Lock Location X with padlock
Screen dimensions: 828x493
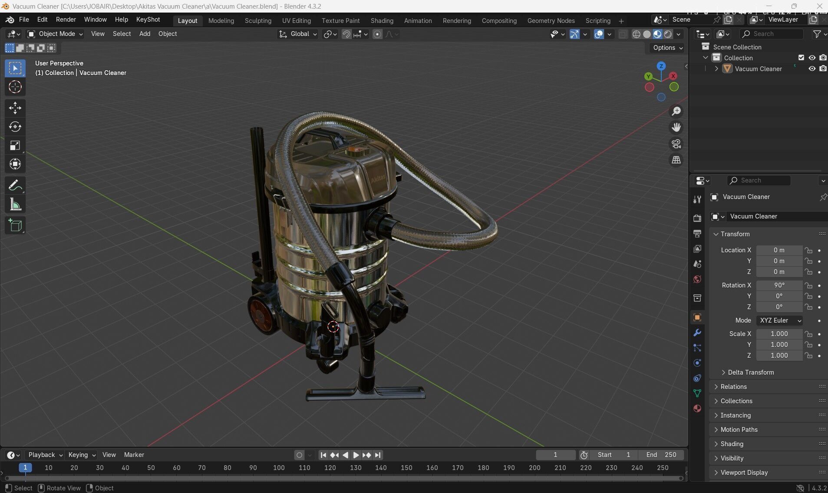click(808, 250)
